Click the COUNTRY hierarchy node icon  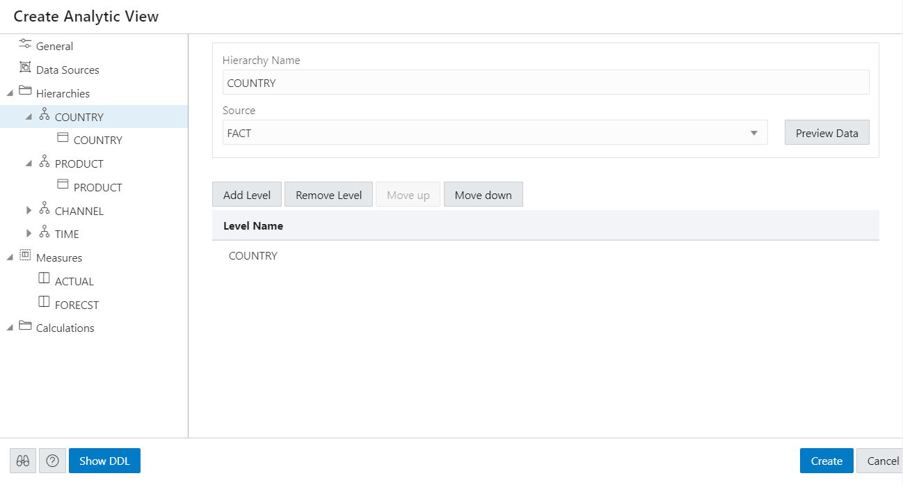click(x=44, y=116)
